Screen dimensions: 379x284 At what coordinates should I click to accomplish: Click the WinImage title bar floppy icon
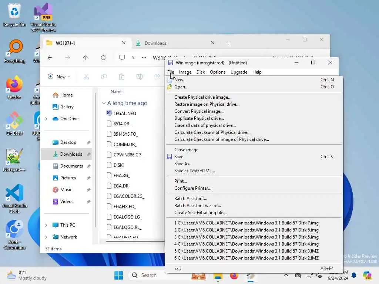(171, 63)
